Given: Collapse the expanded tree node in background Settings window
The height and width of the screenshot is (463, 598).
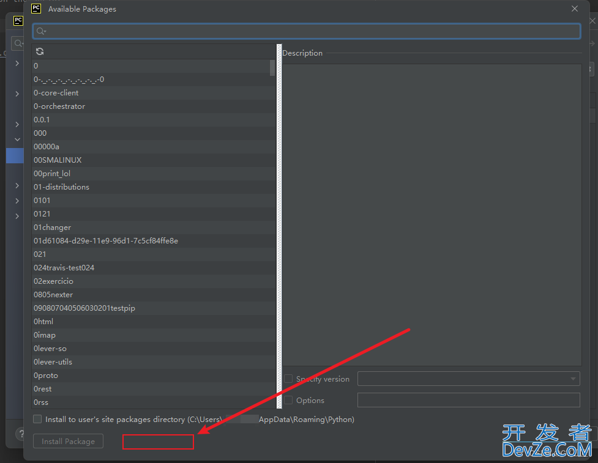Looking at the screenshot, I should tap(17, 139).
